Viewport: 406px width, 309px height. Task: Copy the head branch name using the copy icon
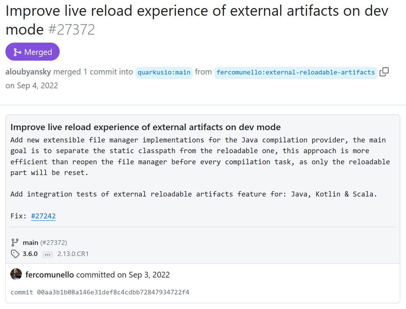click(384, 72)
